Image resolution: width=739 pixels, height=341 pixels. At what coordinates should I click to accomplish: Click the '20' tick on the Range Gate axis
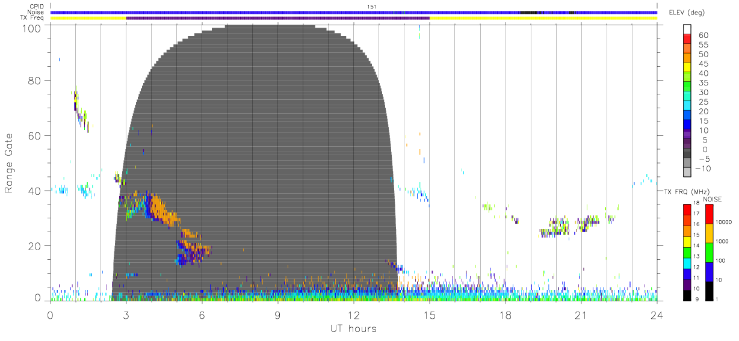(35, 246)
